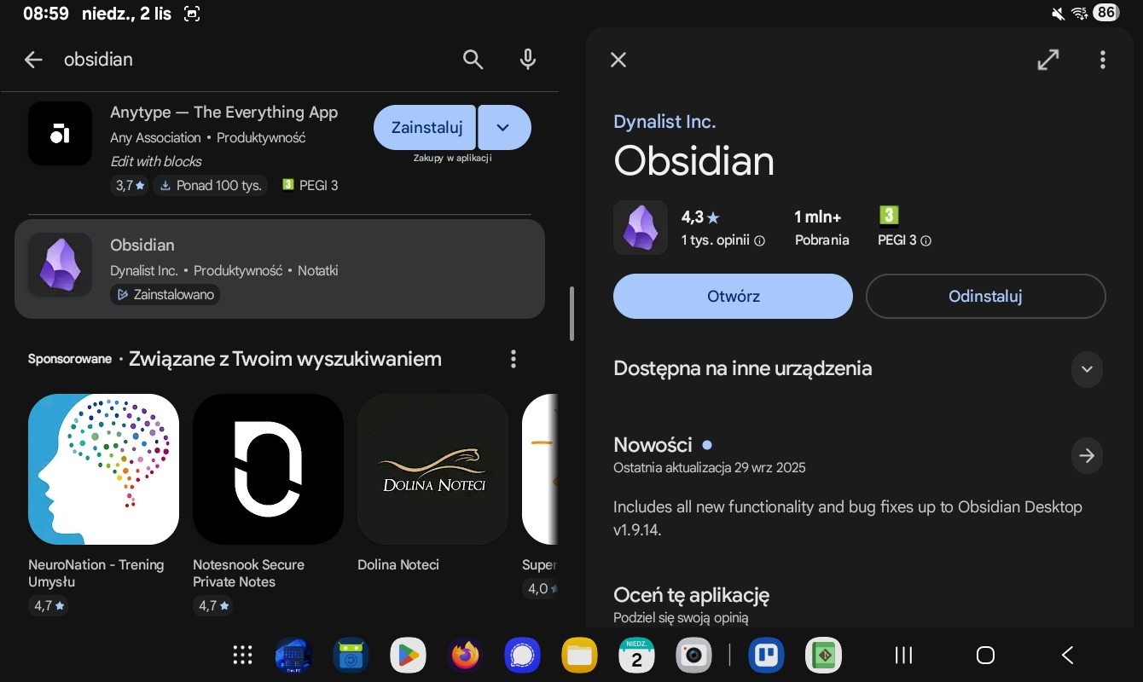Open the Notesnook Secure Private Notes thumbnail

coord(268,469)
